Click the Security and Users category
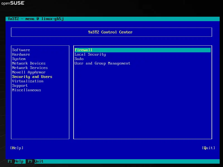Screen dimensions: 223x167 (32, 77)
